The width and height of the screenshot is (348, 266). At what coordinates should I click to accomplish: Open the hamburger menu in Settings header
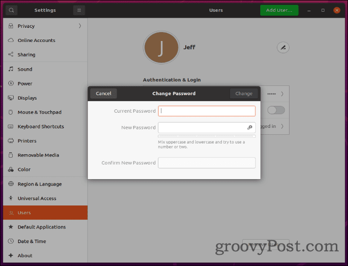click(79, 10)
